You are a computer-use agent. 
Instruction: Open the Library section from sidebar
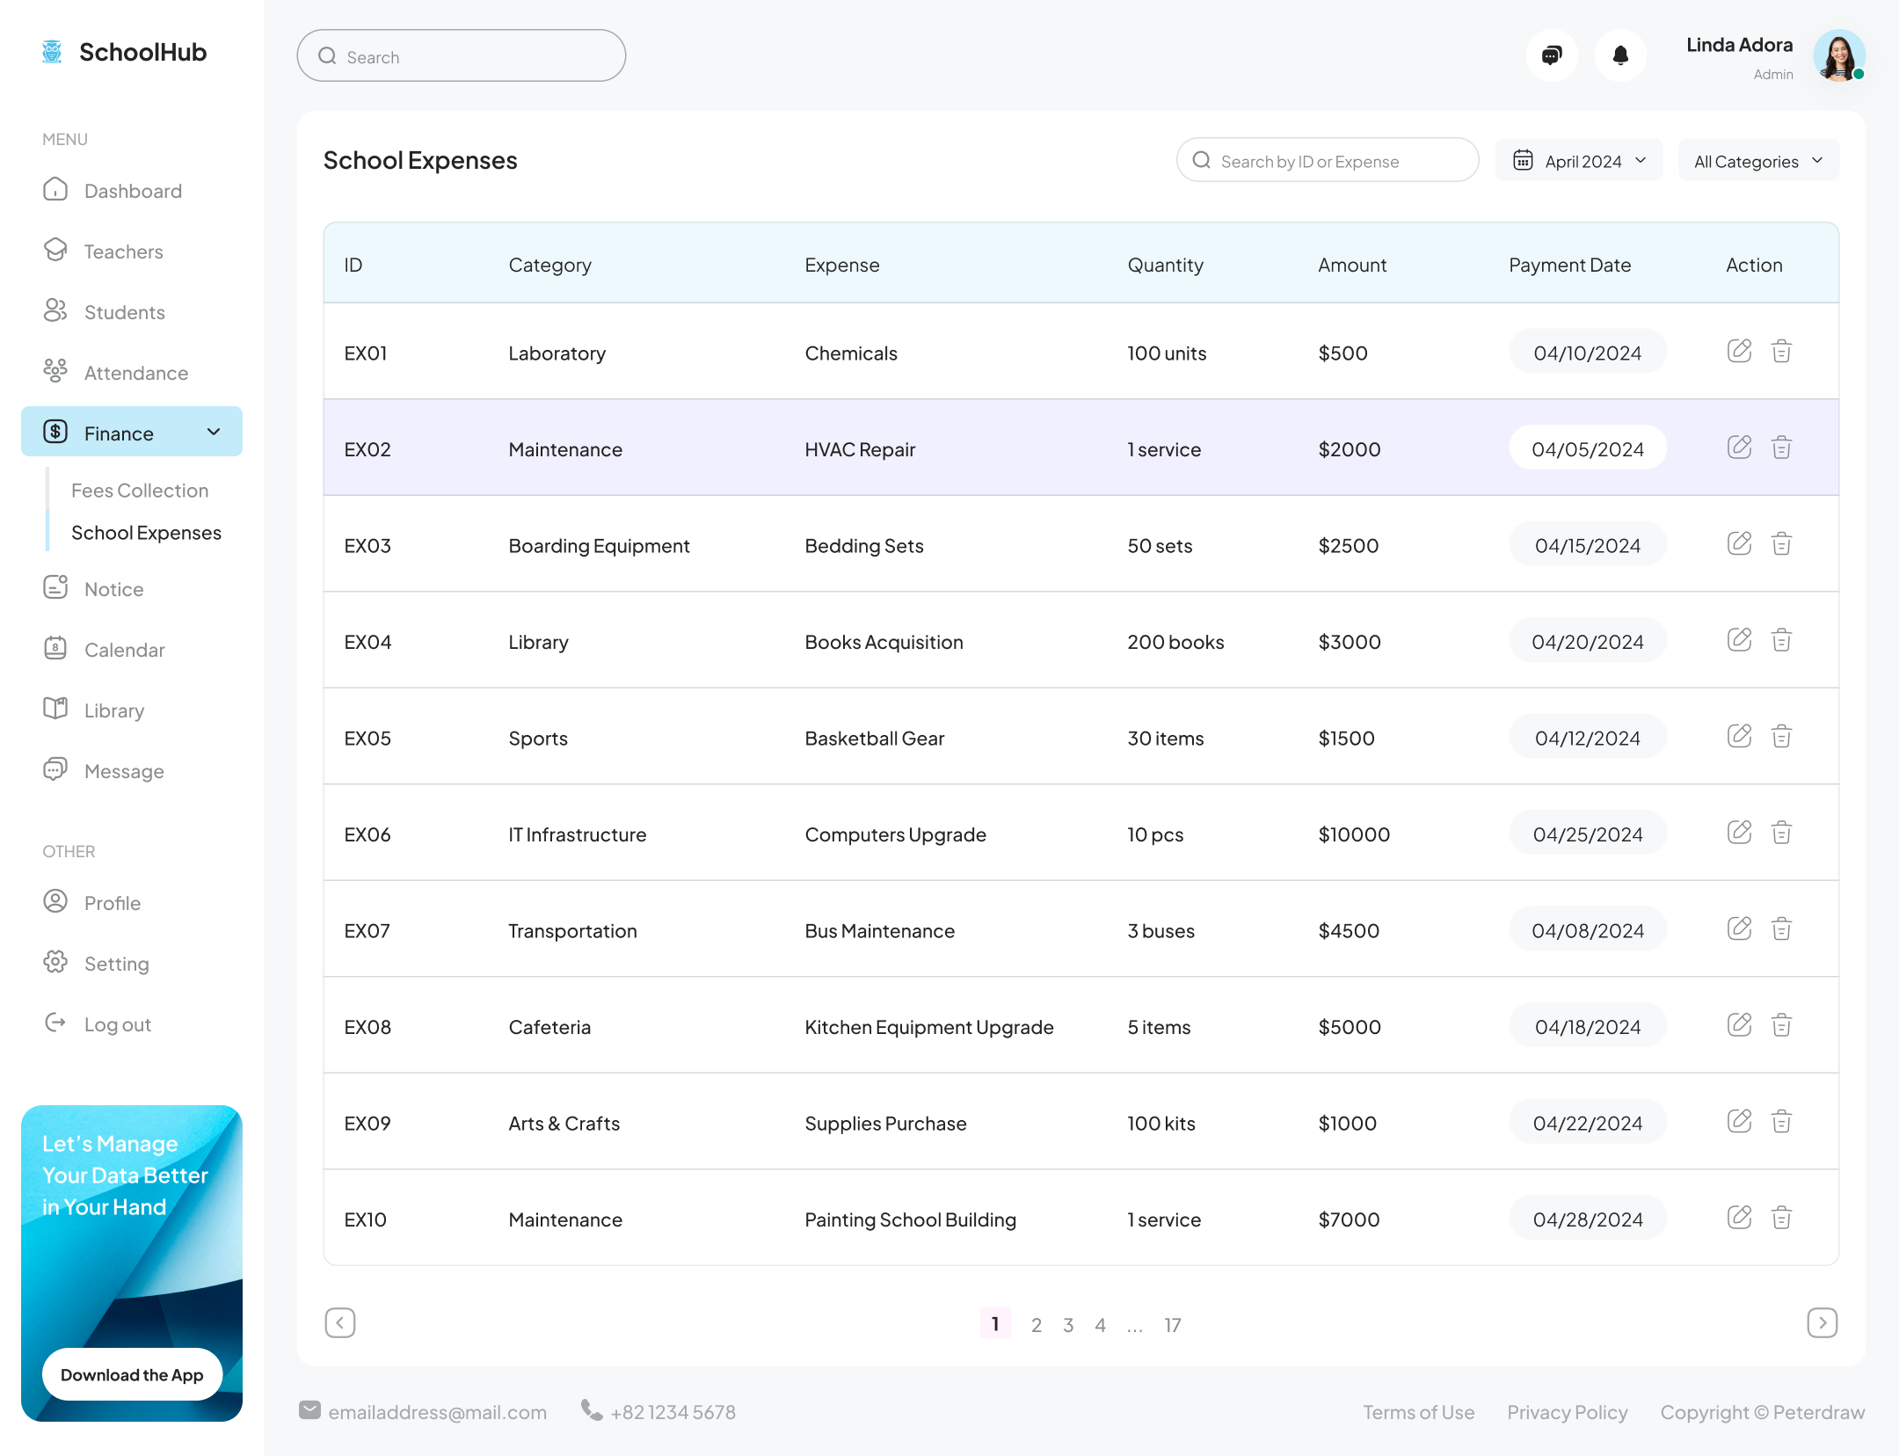pyautogui.click(x=113, y=710)
